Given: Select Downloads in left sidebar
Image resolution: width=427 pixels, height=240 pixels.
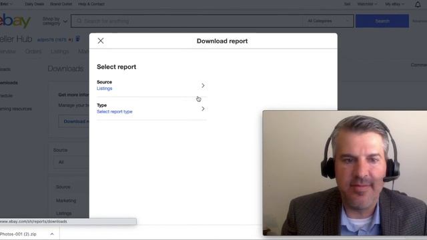Looking at the screenshot, I should [9, 83].
